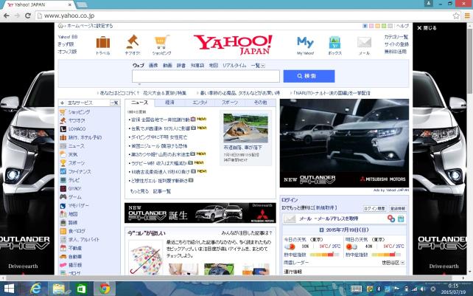This screenshot has height=296, width=473.
Task: Click ファイナンス in services sidebar
Action: [x=80, y=171]
